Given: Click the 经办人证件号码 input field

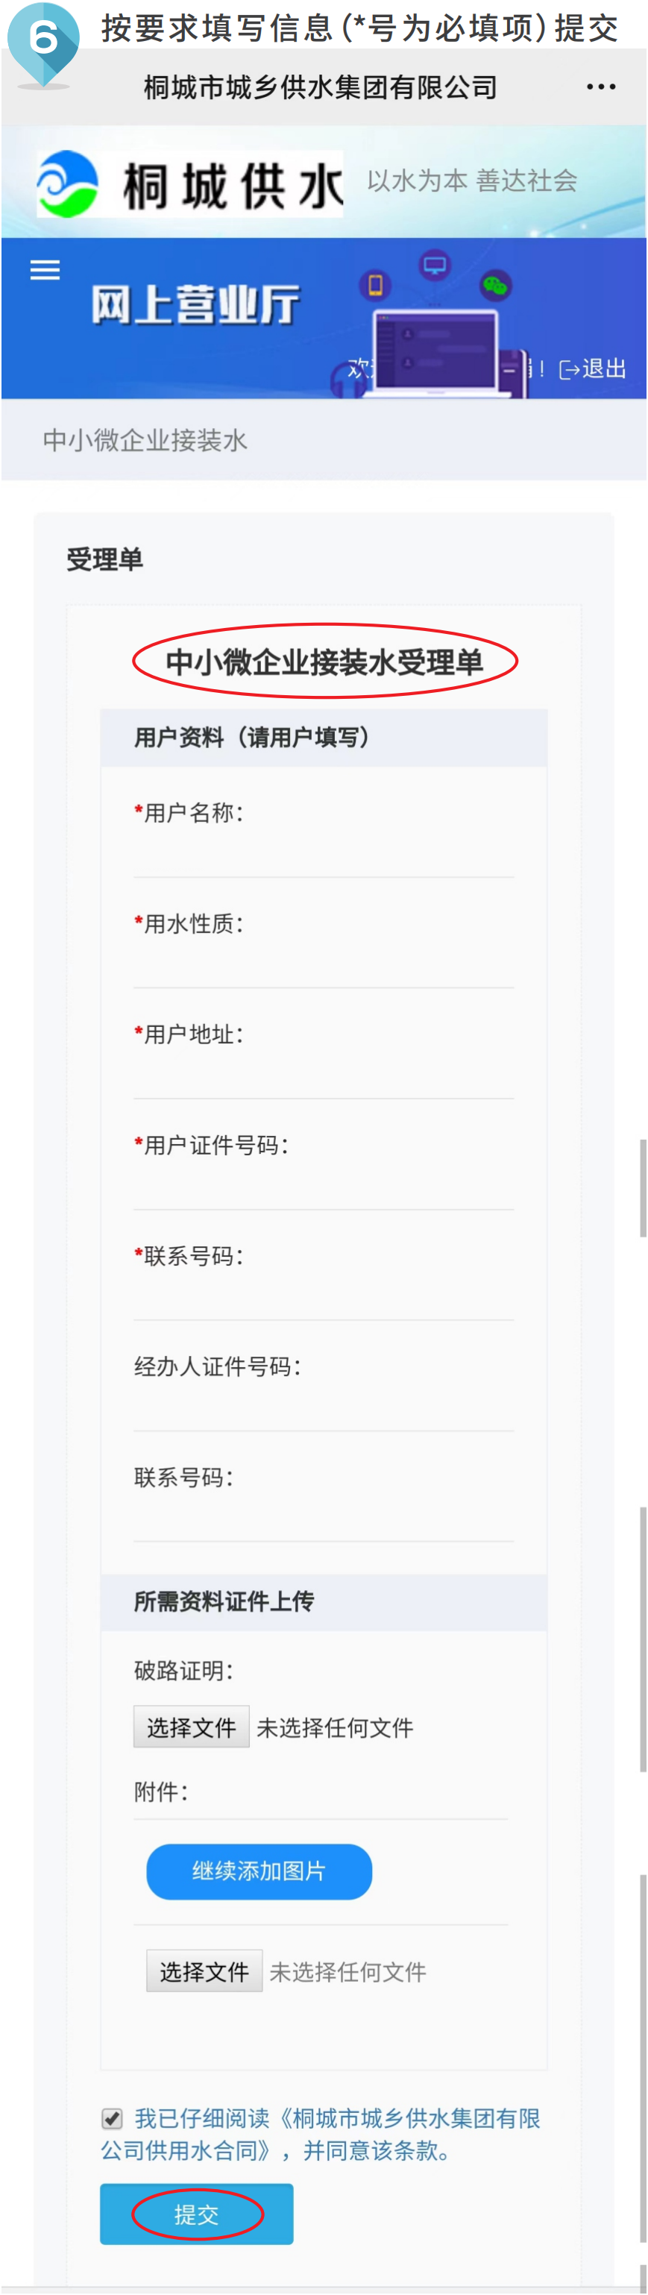Looking at the screenshot, I should click(x=323, y=1405).
